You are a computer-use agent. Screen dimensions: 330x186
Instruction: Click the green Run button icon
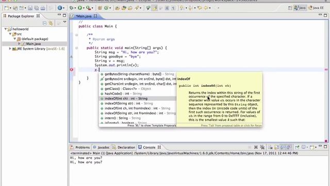[x=80, y=8]
